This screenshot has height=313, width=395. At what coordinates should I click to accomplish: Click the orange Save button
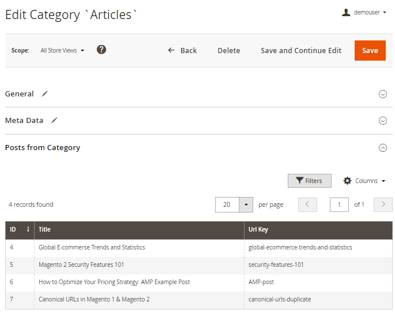370,50
